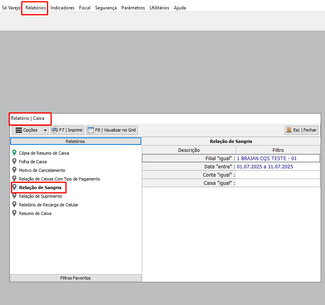
Task: Click the grid icon for F8 Visualizar no Grid
Action: click(x=90, y=130)
